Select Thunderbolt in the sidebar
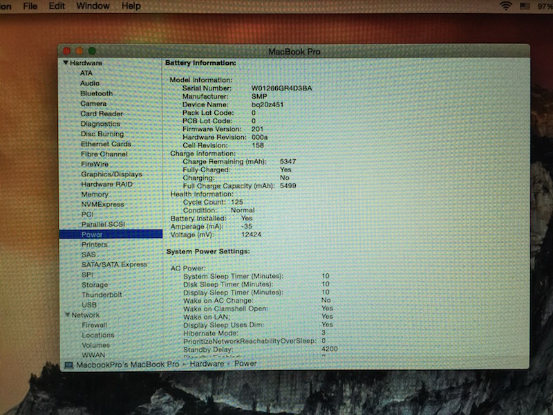Screen dimensions: 553x415 (x=102, y=295)
